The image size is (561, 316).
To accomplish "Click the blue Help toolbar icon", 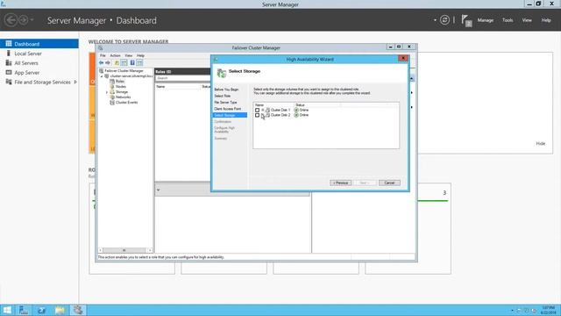I will point(132,62).
